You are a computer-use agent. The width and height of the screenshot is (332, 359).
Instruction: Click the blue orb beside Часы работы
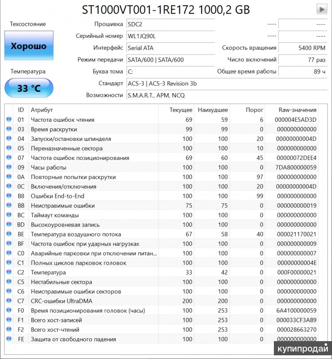point(9,167)
